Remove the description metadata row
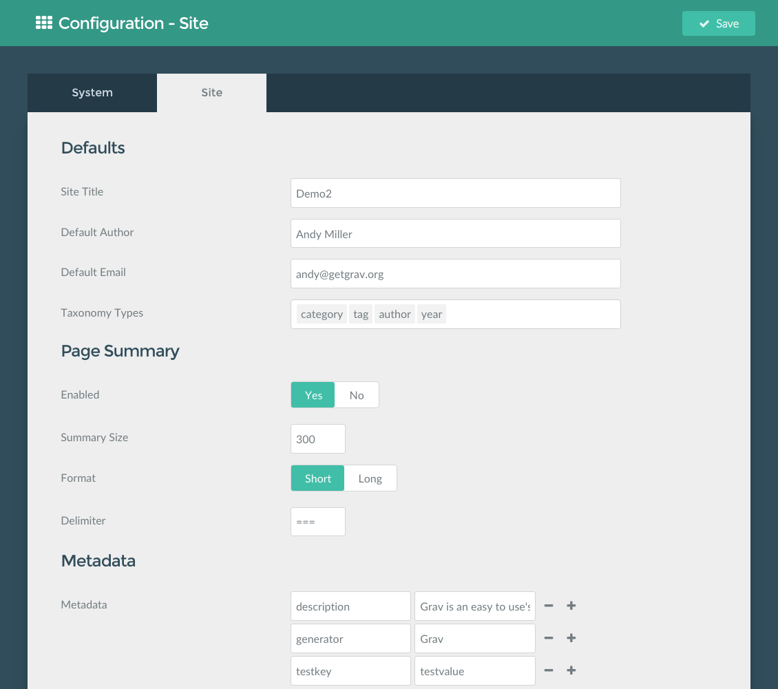 tap(549, 606)
